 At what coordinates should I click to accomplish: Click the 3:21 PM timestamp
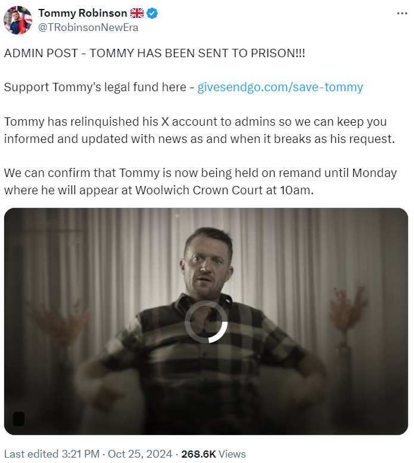(80, 454)
